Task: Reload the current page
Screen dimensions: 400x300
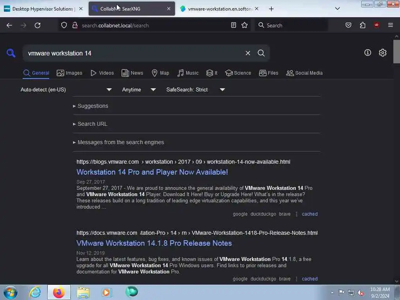Action: tap(37, 25)
